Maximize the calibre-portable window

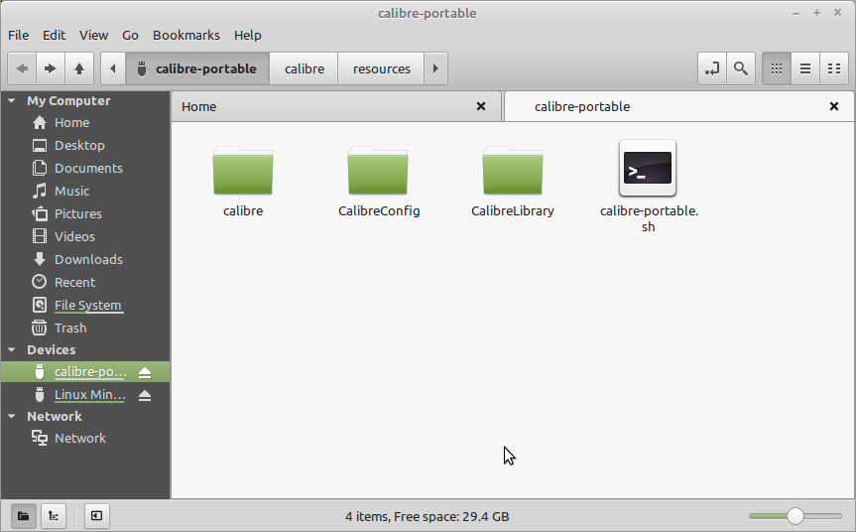816,13
